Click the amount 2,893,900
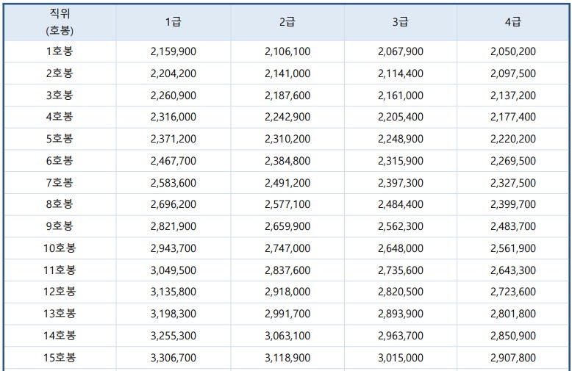Screen dimensions: 572x371 [401, 314]
